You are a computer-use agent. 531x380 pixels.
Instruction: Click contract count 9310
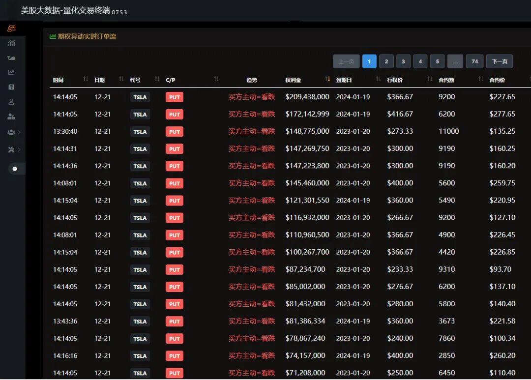(x=446, y=269)
